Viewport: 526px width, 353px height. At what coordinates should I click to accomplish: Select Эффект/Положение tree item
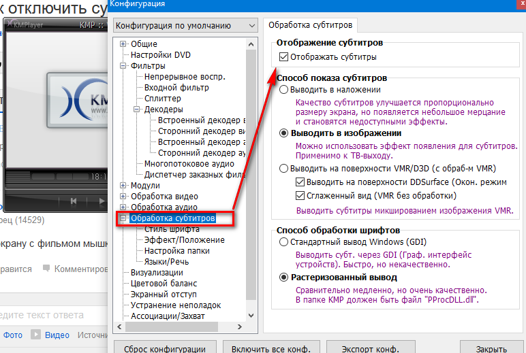coord(184,240)
